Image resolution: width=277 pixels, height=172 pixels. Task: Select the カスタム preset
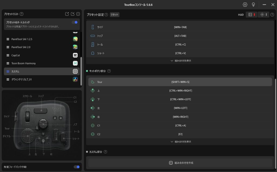coord(38,71)
